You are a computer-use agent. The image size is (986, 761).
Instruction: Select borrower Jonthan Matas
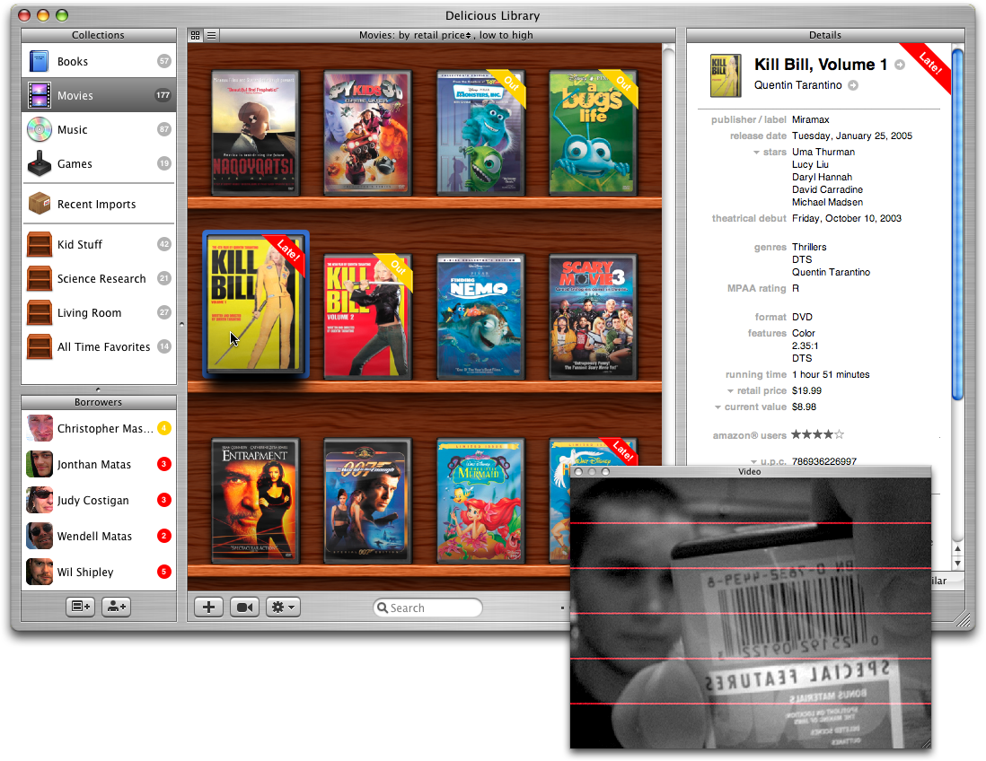tap(99, 464)
